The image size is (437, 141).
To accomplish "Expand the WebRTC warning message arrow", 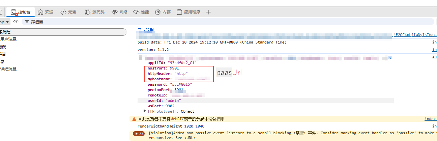I will 140,119.
